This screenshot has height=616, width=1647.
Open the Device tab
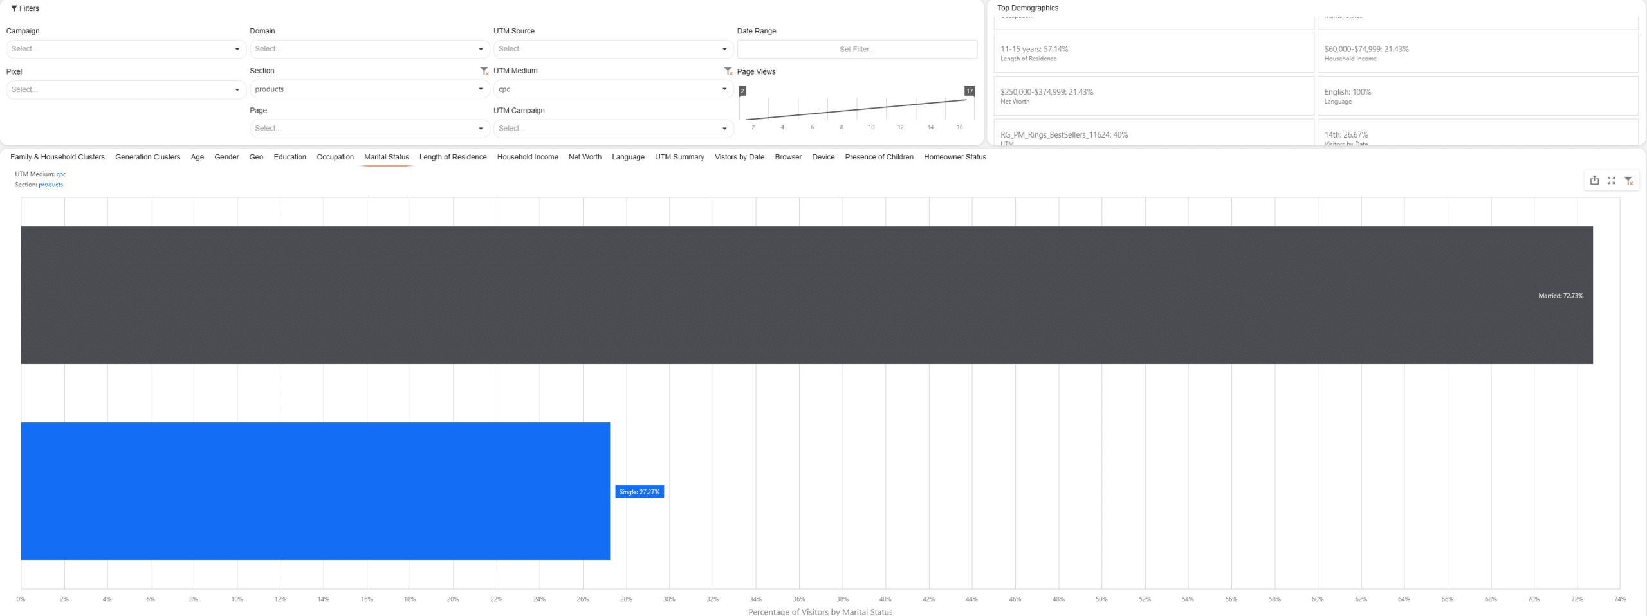(x=823, y=157)
